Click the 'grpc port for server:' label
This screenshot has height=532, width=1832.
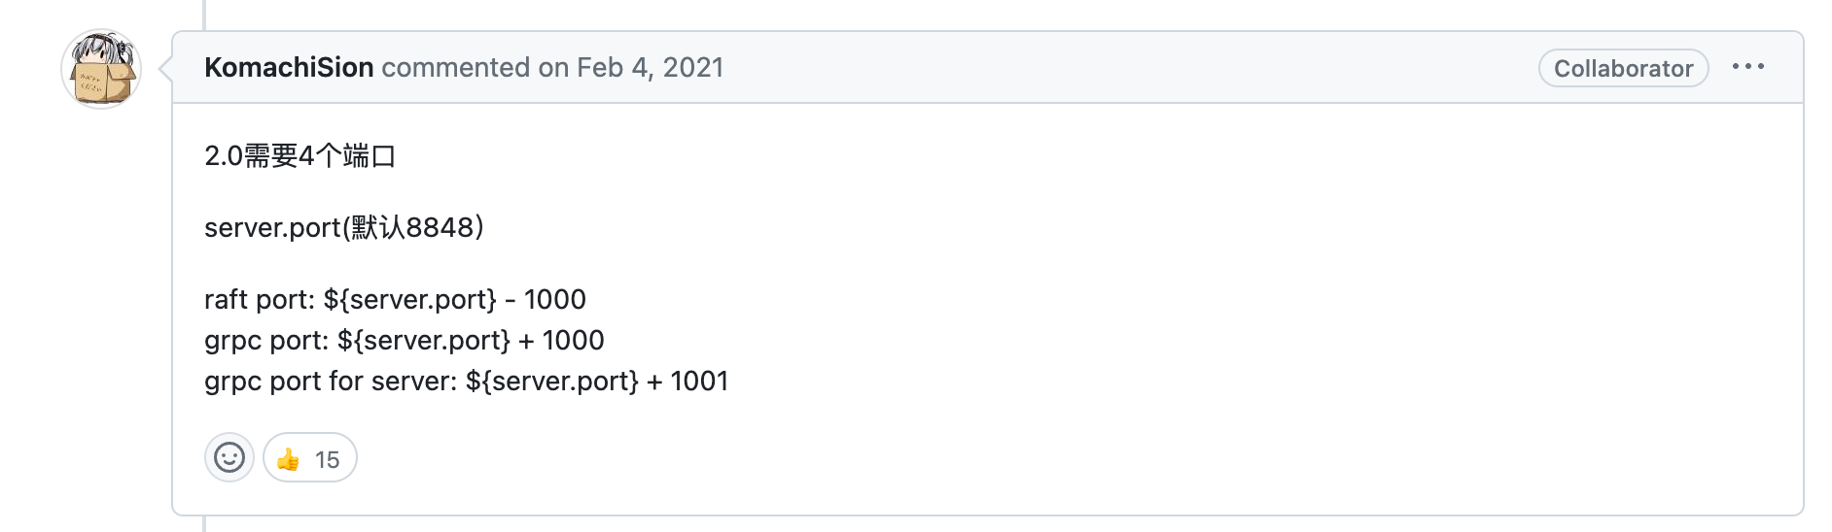tap(331, 381)
